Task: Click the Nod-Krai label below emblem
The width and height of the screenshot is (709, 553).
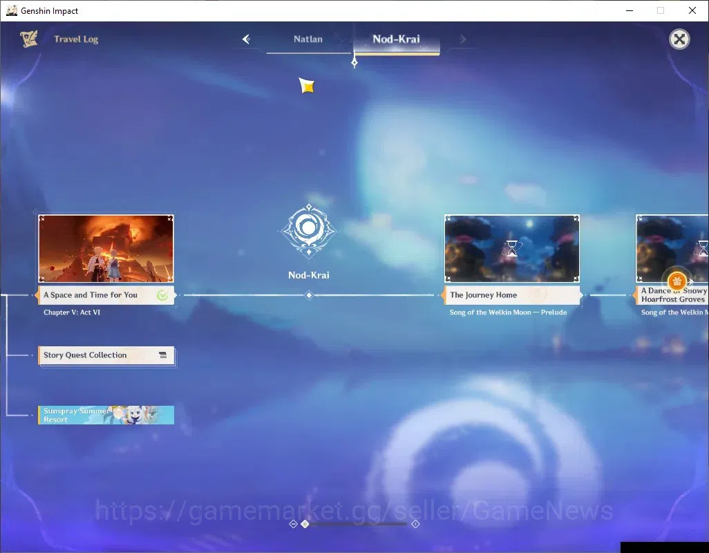Action: coord(309,275)
